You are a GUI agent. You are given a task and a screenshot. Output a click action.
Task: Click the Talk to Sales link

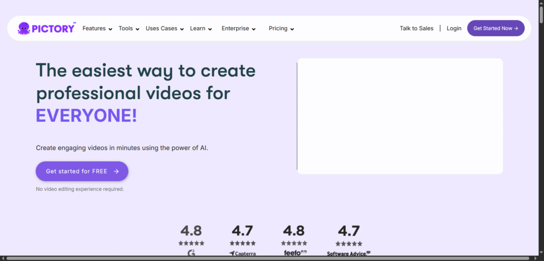(416, 29)
